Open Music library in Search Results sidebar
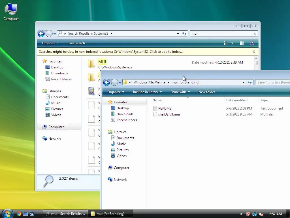The height and width of the screenshot is (218, 290). coord(56,103)
